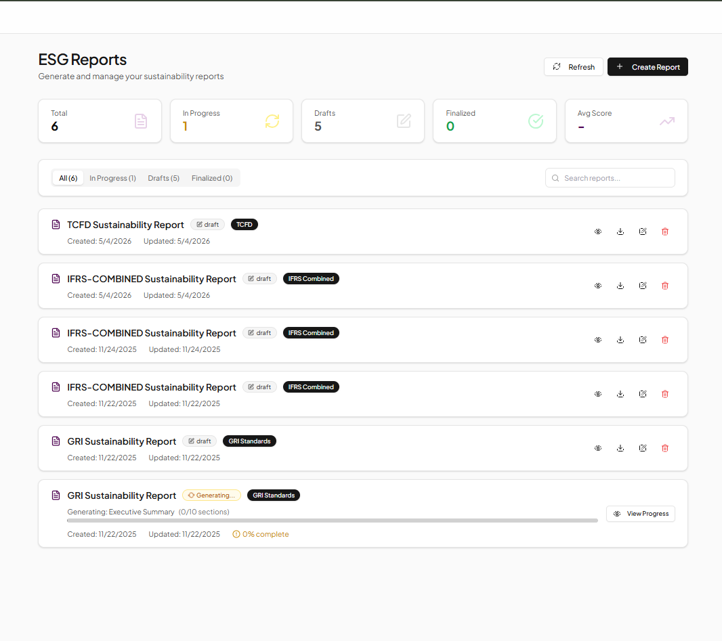Open IFRS-COMBINED report title created 11/24/2025
This screenshot has width=722, height=641.
pos(152,333)
